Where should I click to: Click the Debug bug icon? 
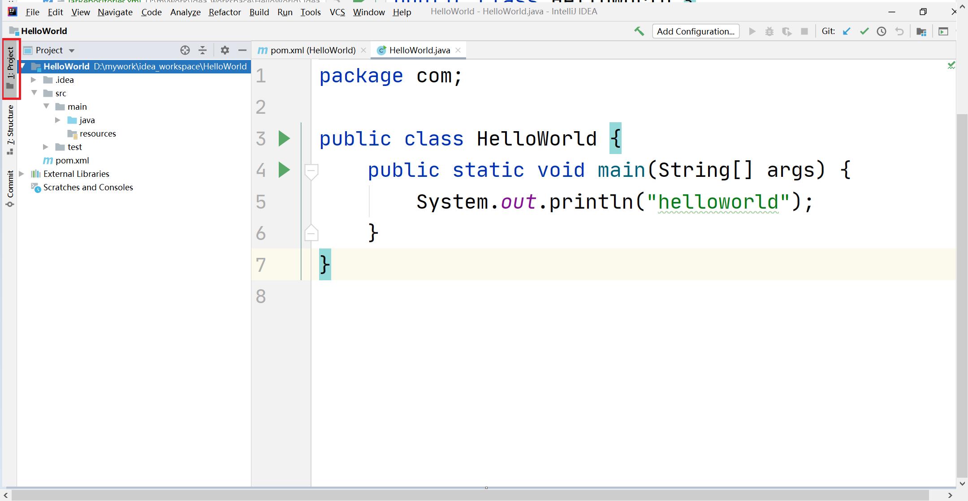pos(769,31)
